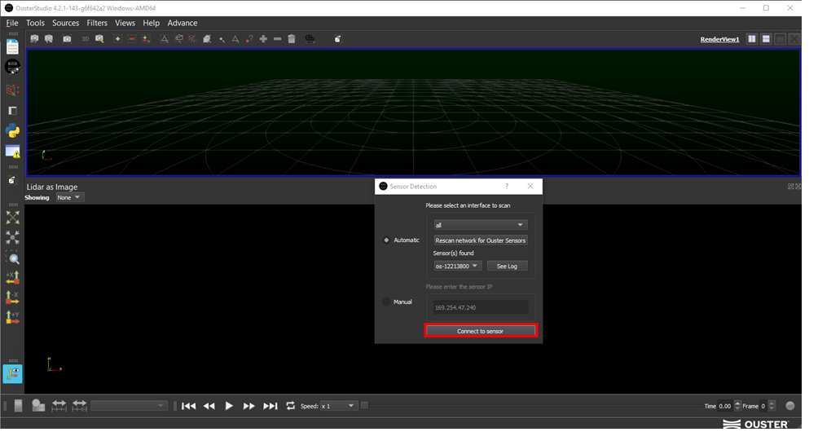Toggle the loop playback button

coord(291,406)
